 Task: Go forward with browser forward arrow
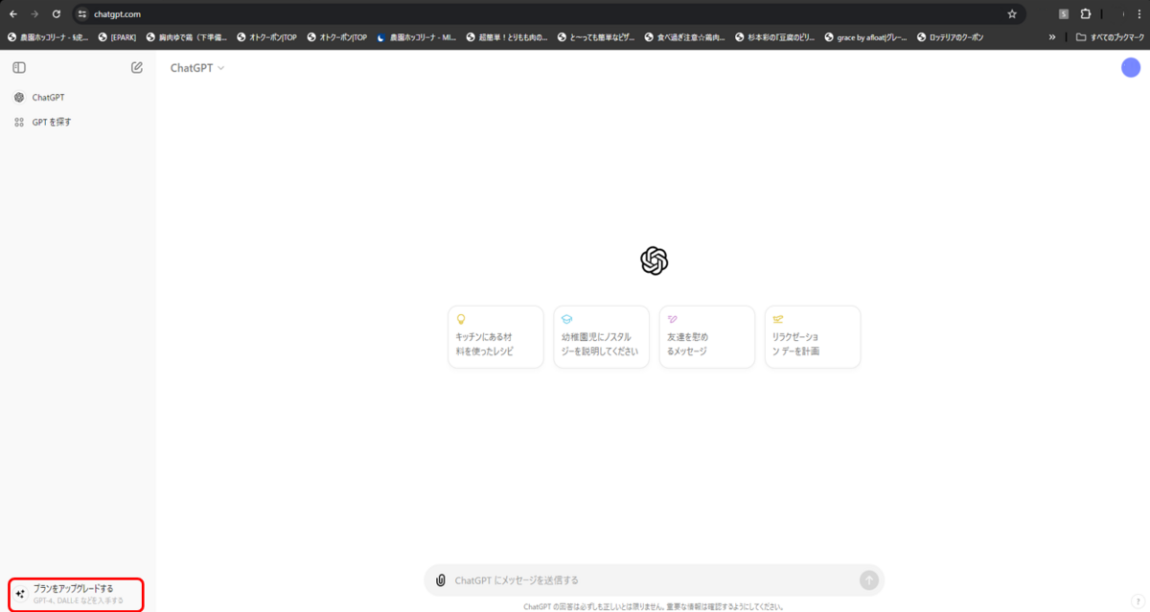(x=35, y=14)
